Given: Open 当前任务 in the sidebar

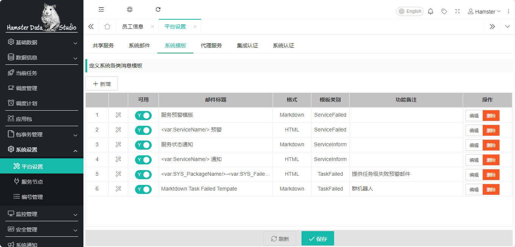Looking at the screenshot, I should coord(42,73).
